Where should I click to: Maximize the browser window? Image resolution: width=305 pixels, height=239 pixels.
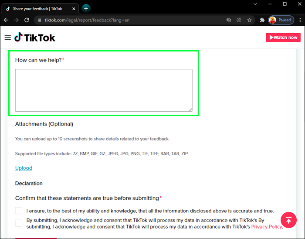pyautogui.click(x=285, y=4)
